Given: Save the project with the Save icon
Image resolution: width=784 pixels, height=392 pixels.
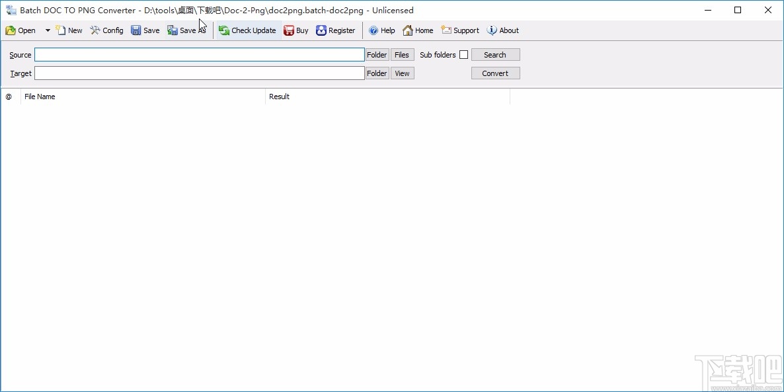Looking at the screenshot, I should point(145,30).
